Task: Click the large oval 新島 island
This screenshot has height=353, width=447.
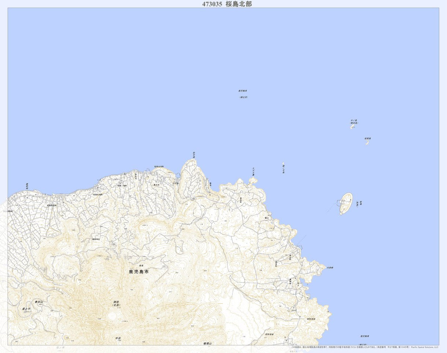Action: pyautogui.click(x=346, y=203)
